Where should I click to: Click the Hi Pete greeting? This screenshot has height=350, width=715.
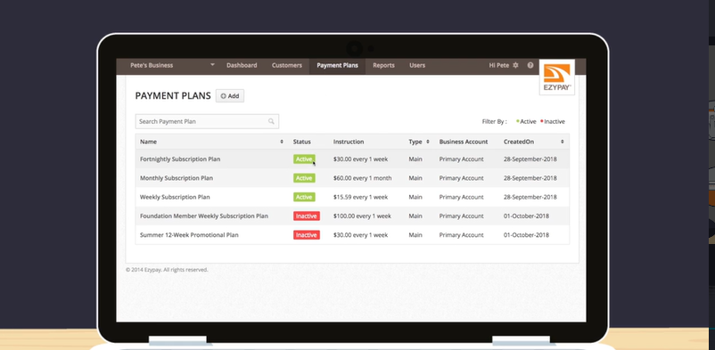499,65
